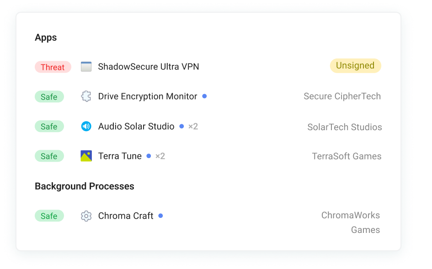
Task: Toggle the blue dot beside Drive Encryption Monitor
Action: (204, 96)
